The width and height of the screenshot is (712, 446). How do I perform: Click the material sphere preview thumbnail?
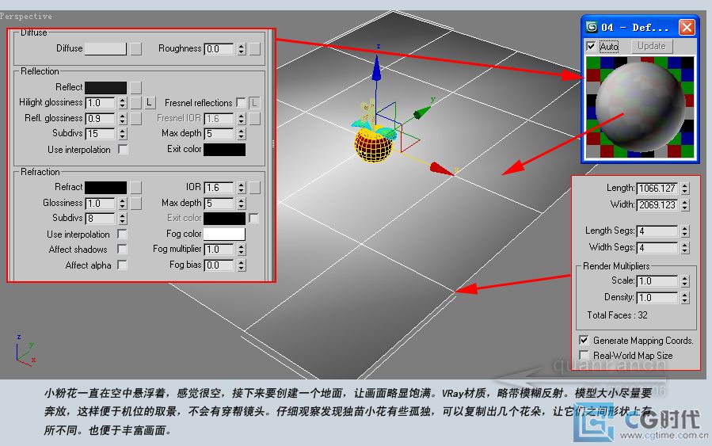[640, 107]
